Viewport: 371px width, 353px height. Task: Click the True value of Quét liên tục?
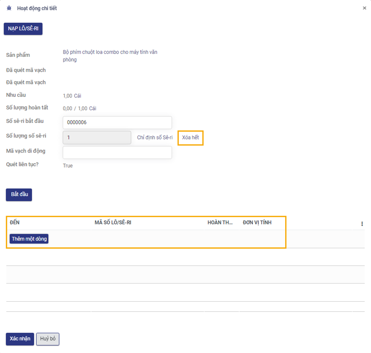point(68,166)
